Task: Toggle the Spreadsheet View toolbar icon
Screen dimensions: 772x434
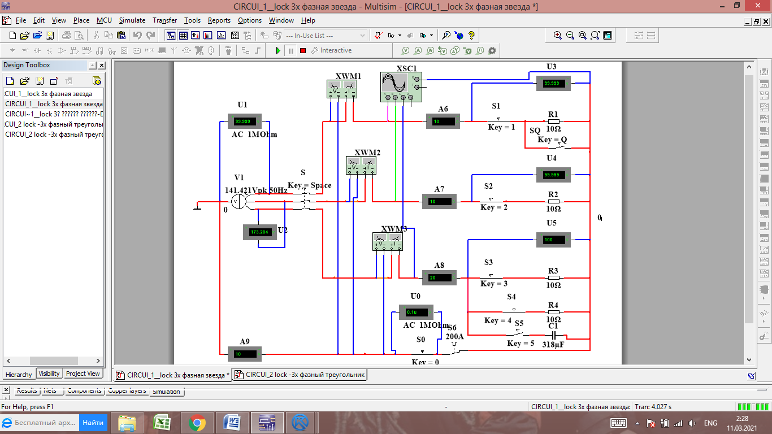Action: click(x=183, y=35)
